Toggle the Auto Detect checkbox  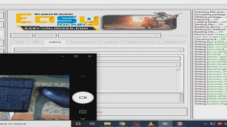click(165, 35)
